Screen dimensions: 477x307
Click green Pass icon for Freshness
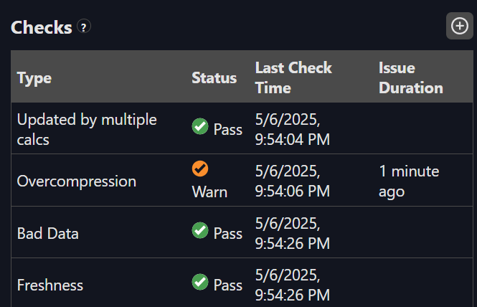[200, 283]
